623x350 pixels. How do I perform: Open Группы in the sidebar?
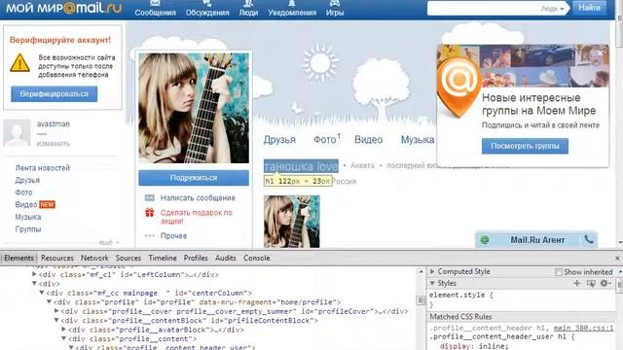click(28, 229)
